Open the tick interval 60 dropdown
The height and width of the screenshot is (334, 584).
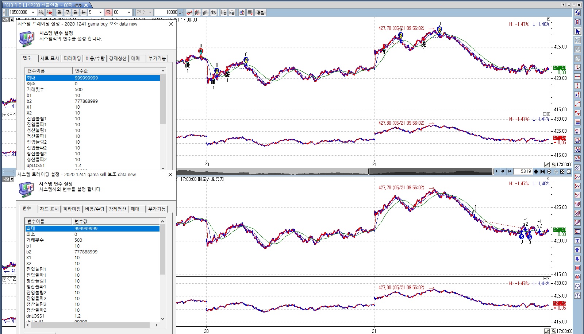[128, 12]
